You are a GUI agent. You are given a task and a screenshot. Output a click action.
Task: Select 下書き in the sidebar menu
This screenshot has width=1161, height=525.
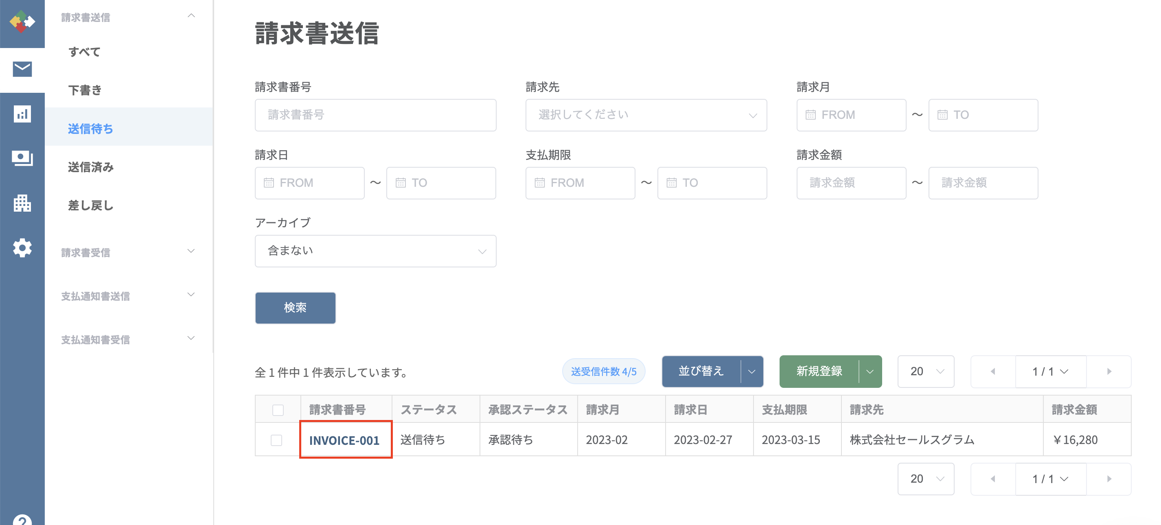[85, 90]
